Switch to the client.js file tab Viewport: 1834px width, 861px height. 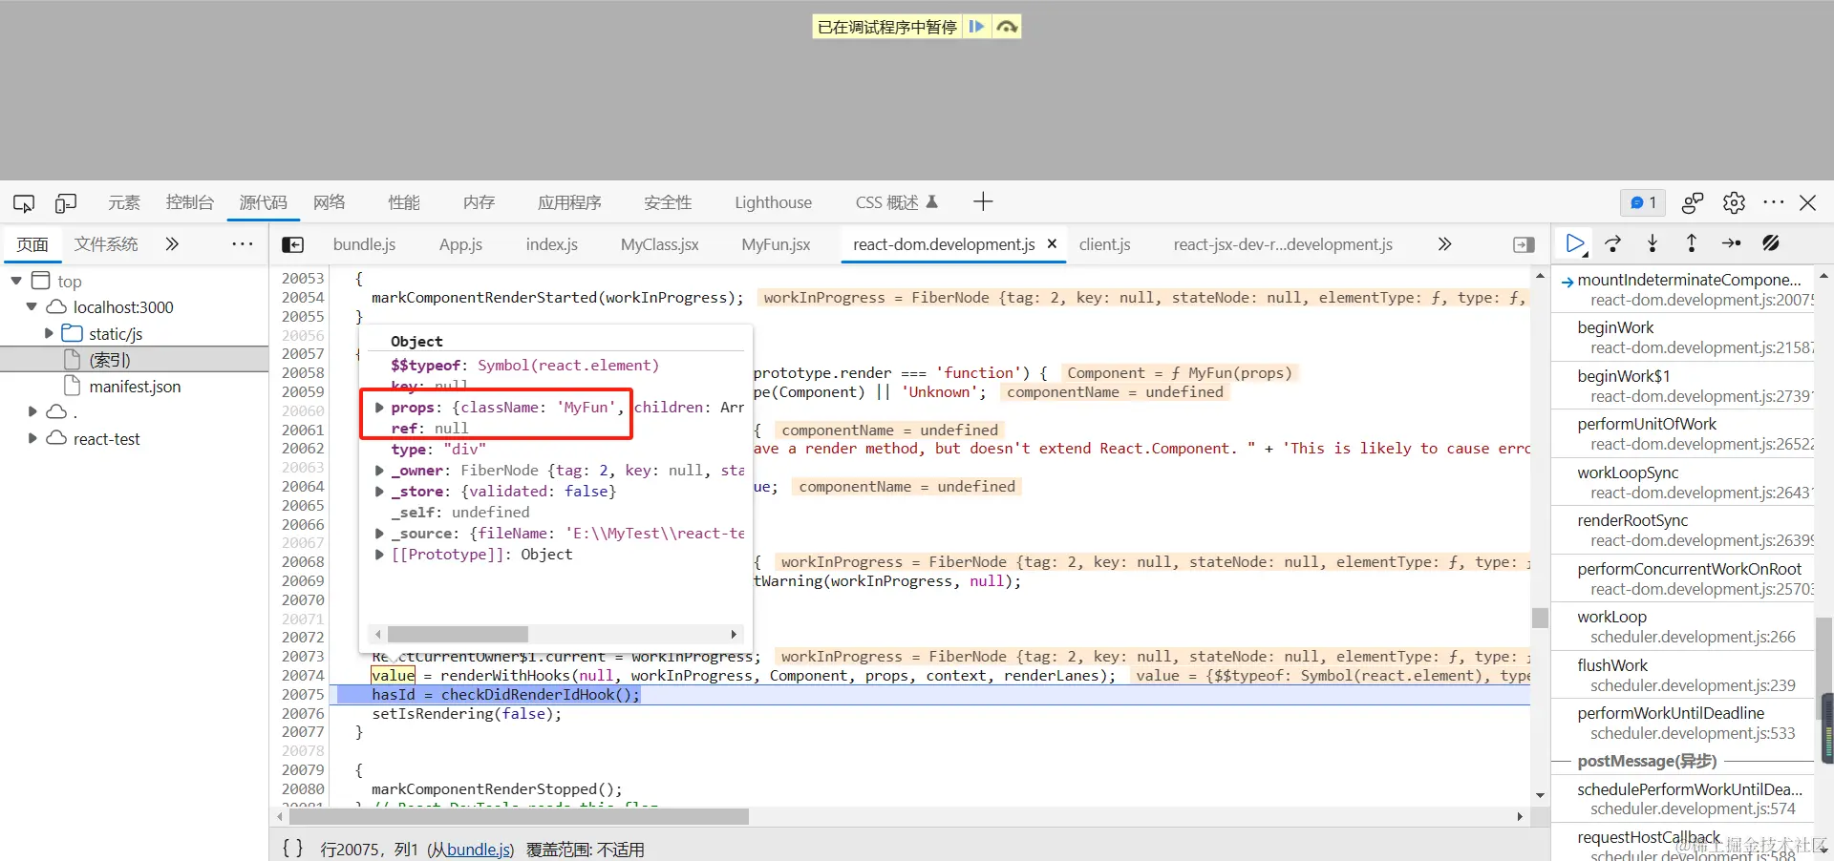1105,244
